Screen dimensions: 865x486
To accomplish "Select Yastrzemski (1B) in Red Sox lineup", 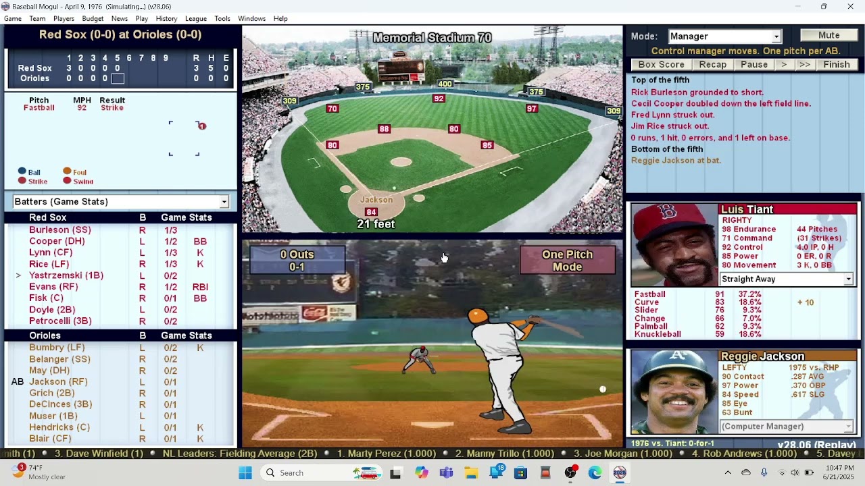I will click(66, 275).
